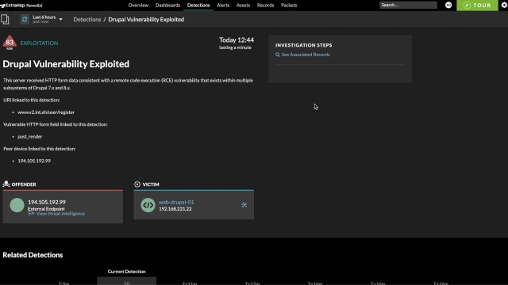Viewport: 508px width, 285px height.
Task: Click victim IP 192.168.221.22
Action: pos(175,209)
